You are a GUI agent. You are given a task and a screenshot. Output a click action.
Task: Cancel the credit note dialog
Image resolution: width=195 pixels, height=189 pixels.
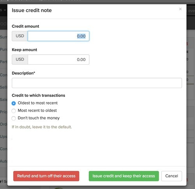tap(172, 176)
